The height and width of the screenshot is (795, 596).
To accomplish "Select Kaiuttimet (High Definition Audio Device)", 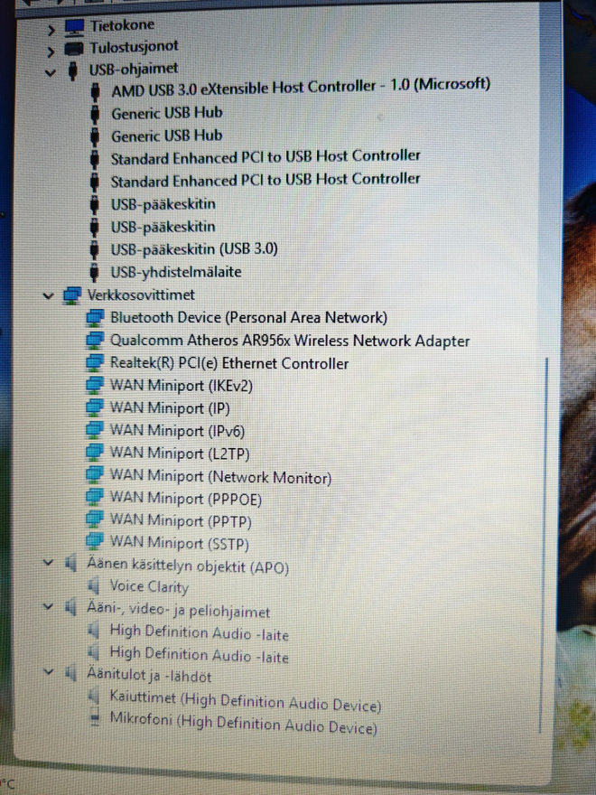I will pyautogui.click(x=246, y=701).
